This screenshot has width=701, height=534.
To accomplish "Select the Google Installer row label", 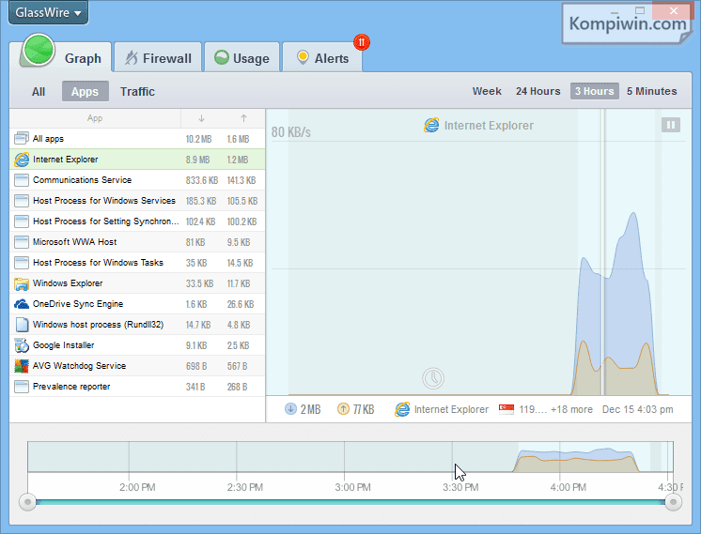I will (x=64, y=345).
